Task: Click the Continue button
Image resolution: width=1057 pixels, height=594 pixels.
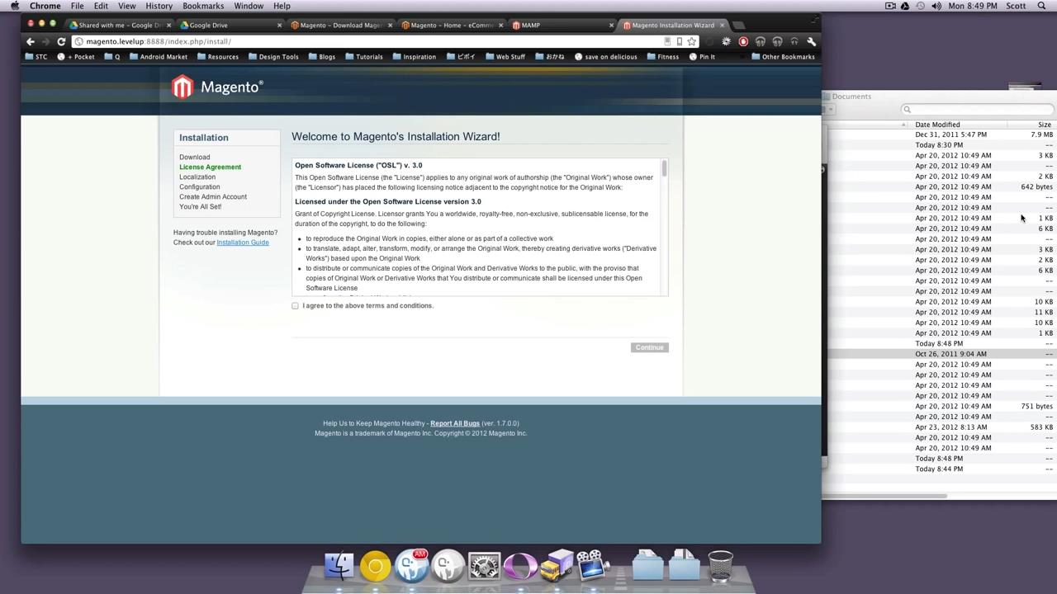Action: point(650,347)
